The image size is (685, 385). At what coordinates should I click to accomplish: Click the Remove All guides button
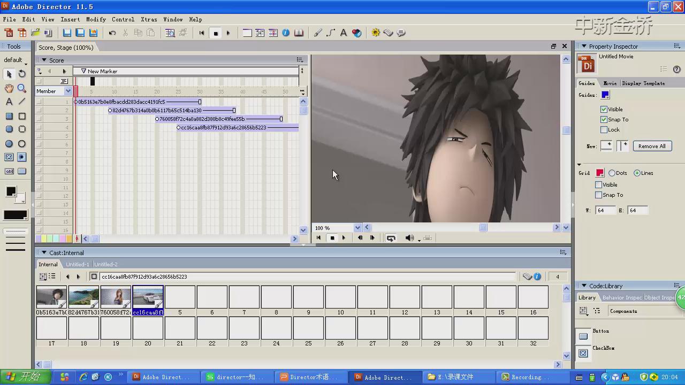[x=652, y=146]
